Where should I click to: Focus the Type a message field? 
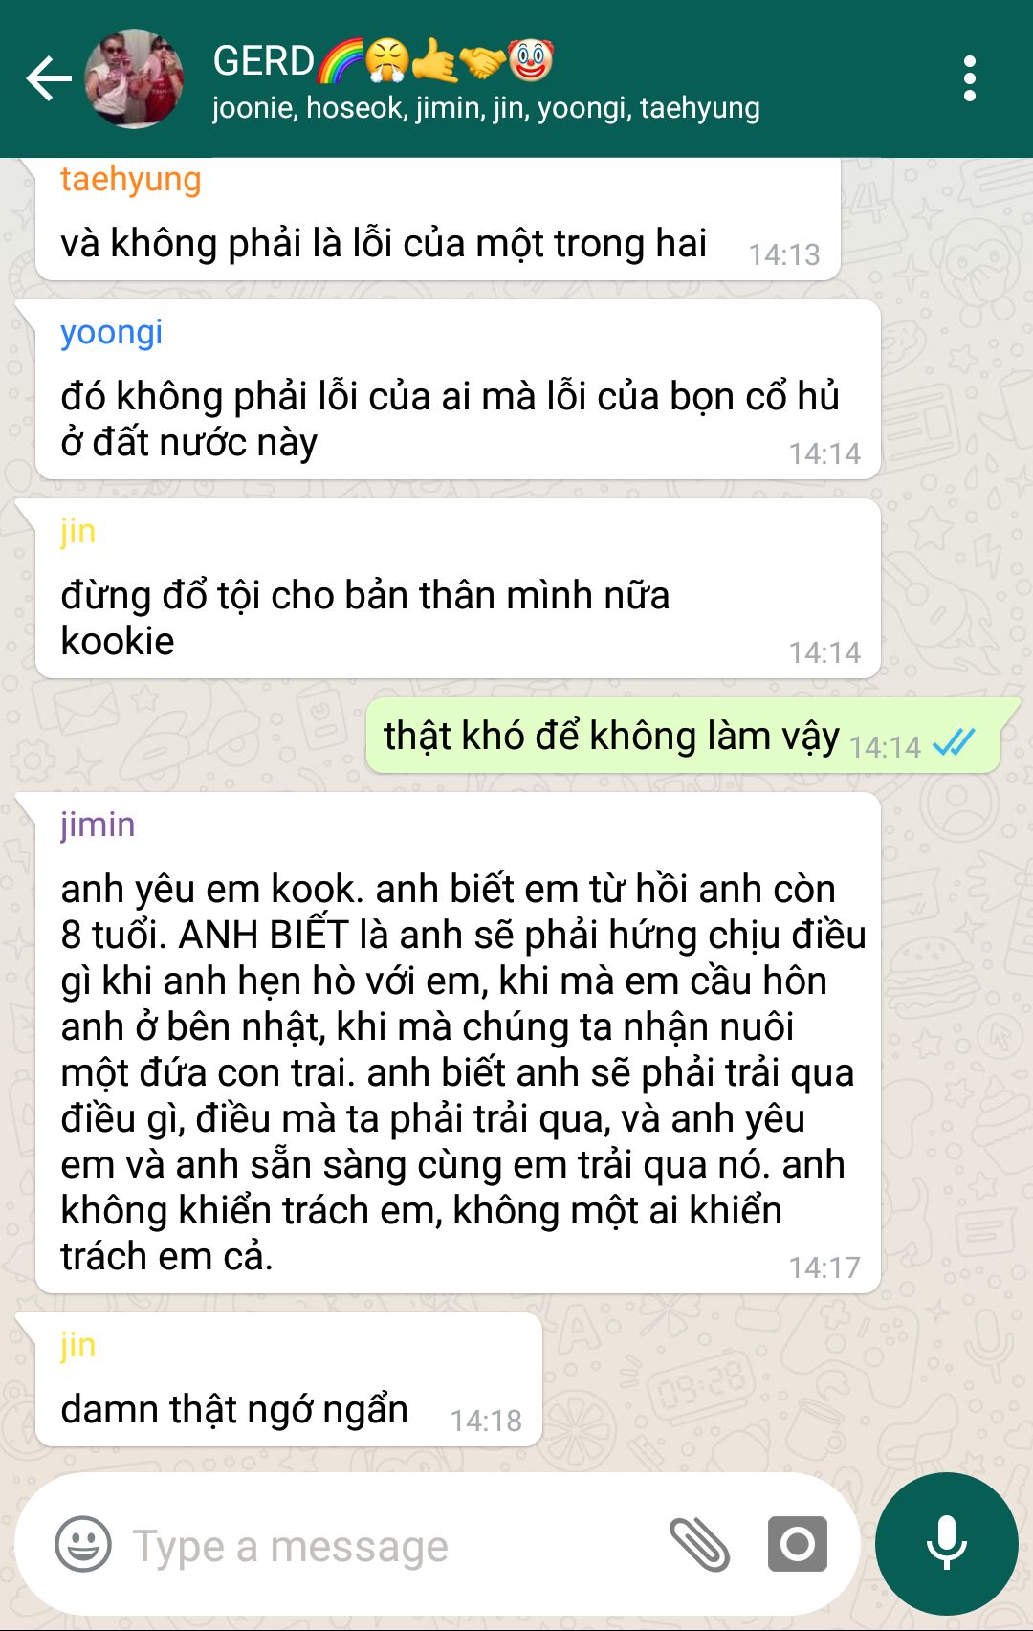[383, 1545]
